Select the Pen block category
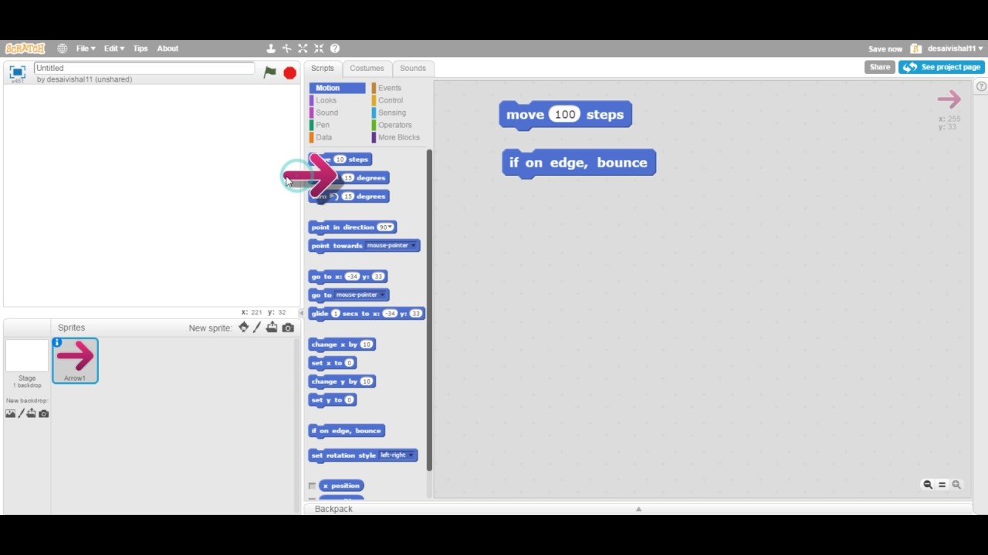The width and height of the screenshot is (988, 555). 322,125
